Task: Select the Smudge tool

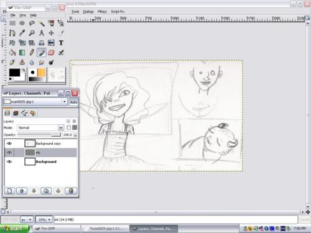Action: pyautogui.click(x=42, y=62)
